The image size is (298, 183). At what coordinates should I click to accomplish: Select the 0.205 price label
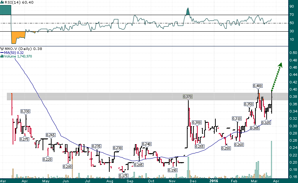tap(139, 165)
